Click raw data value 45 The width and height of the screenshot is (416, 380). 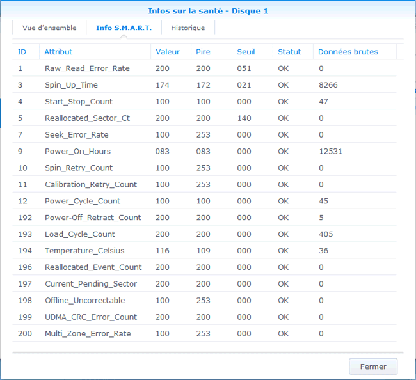pos(323,201)
